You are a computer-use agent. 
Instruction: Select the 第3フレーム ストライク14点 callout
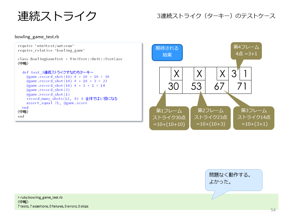tap(254, 118)
